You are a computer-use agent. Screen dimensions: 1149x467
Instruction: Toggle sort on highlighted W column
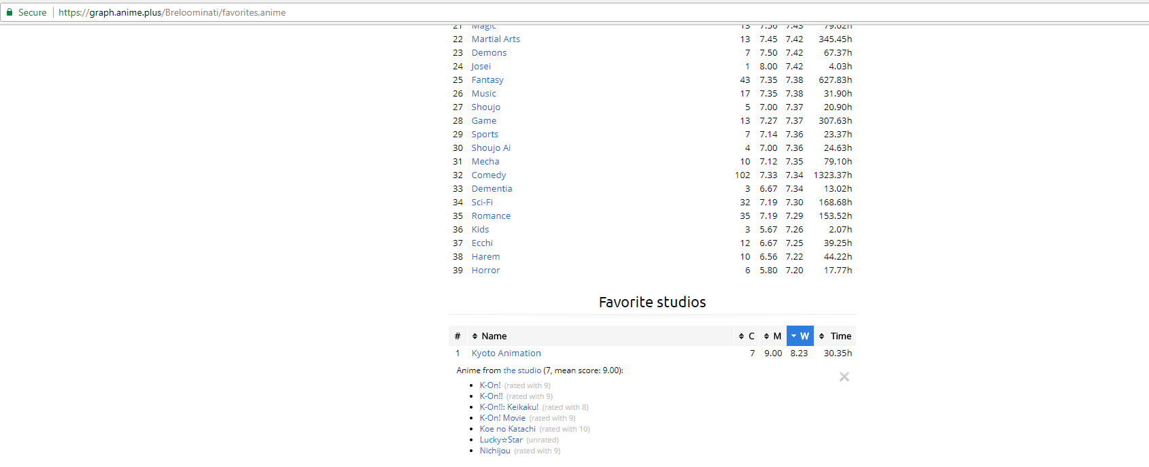tap(800, 336)
